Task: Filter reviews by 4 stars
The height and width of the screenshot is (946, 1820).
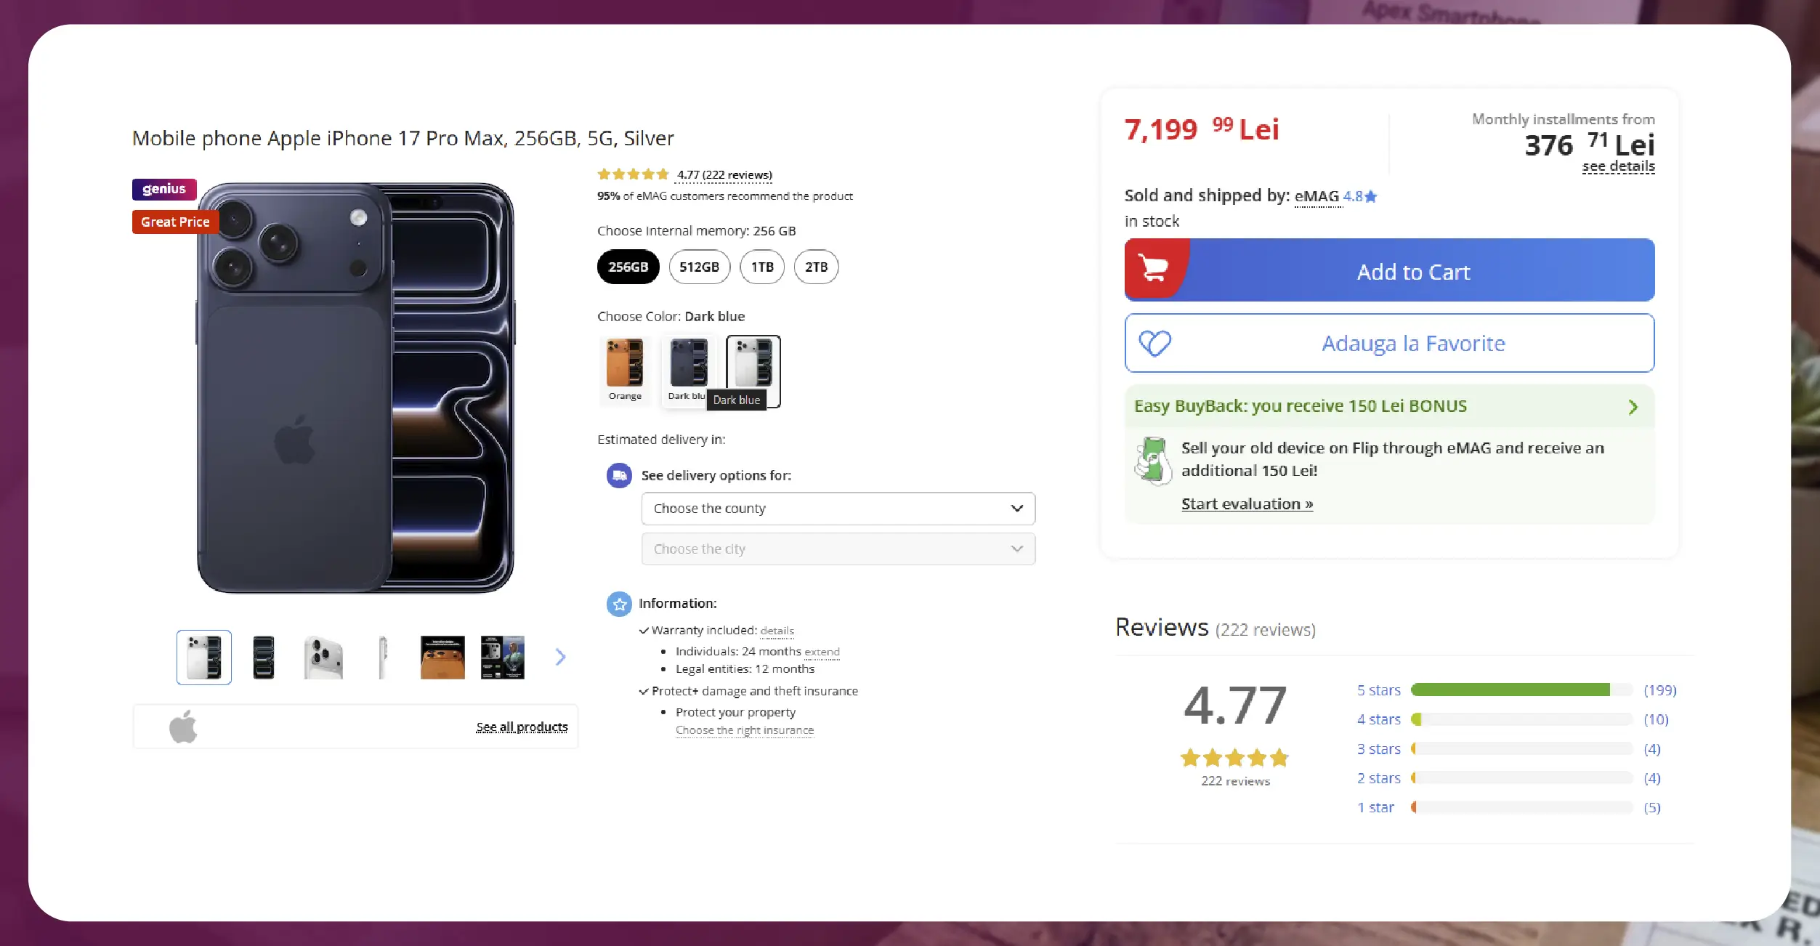Action: coord(1378,719)
